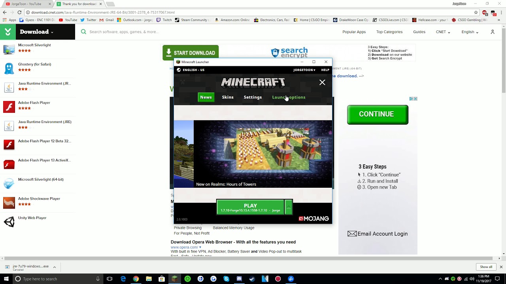Click the Unity Web Player icon

click(x=9, y=222)
